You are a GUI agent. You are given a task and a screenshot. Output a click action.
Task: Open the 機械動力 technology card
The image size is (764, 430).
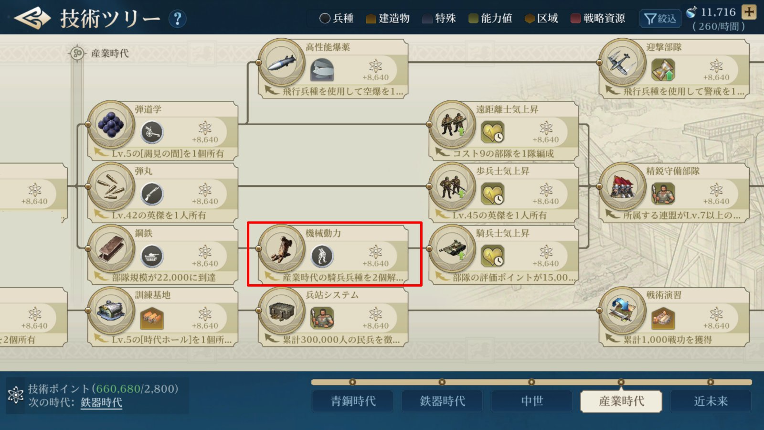334,254
